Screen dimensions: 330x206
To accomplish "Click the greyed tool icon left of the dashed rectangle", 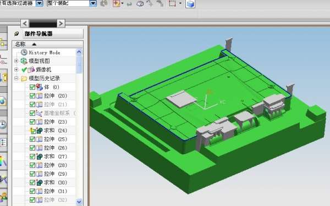I will [159, 3].
